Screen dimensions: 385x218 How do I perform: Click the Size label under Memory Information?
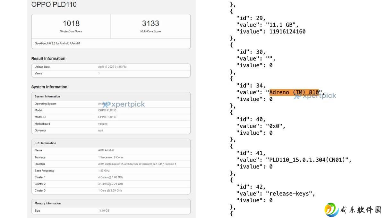pyautogui.click(x=37, y=211)
